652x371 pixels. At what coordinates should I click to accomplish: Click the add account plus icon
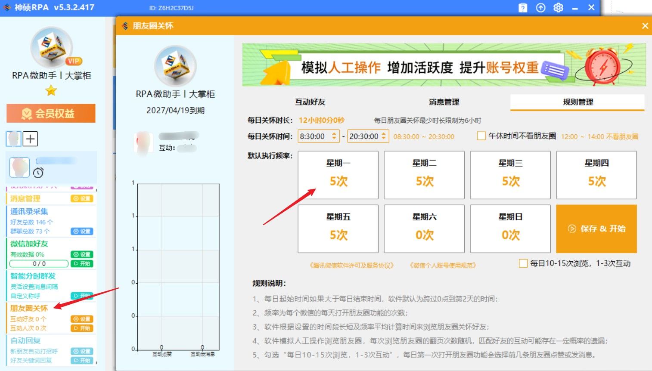(x=30, y=139)
